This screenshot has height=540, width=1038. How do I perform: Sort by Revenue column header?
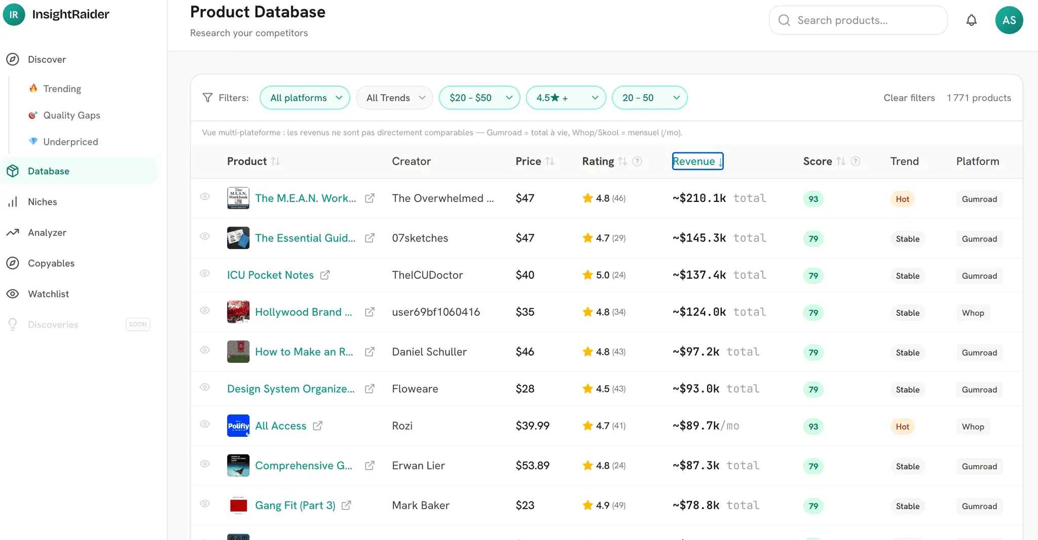(x=697, y=161)
